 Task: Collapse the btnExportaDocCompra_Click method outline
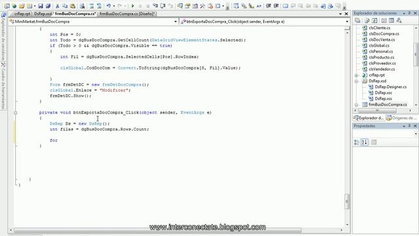(16, 113)
